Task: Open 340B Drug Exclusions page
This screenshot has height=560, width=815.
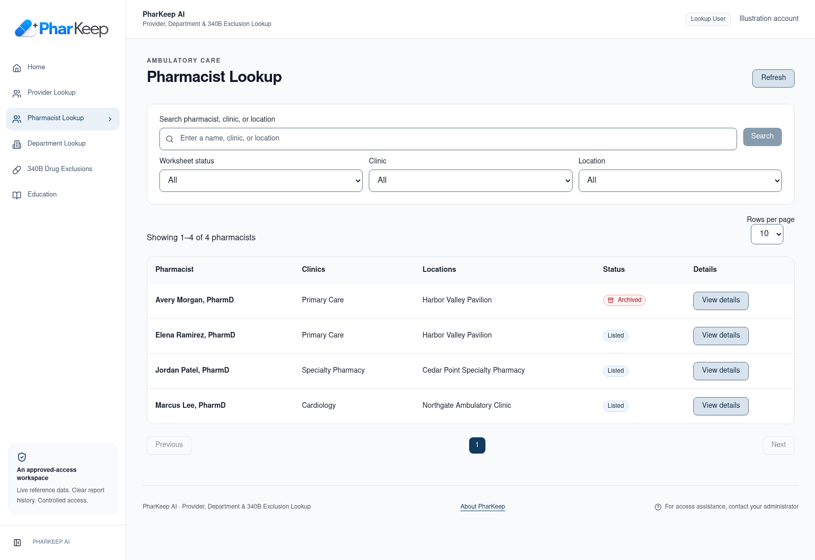Action: tap(63, 170)
